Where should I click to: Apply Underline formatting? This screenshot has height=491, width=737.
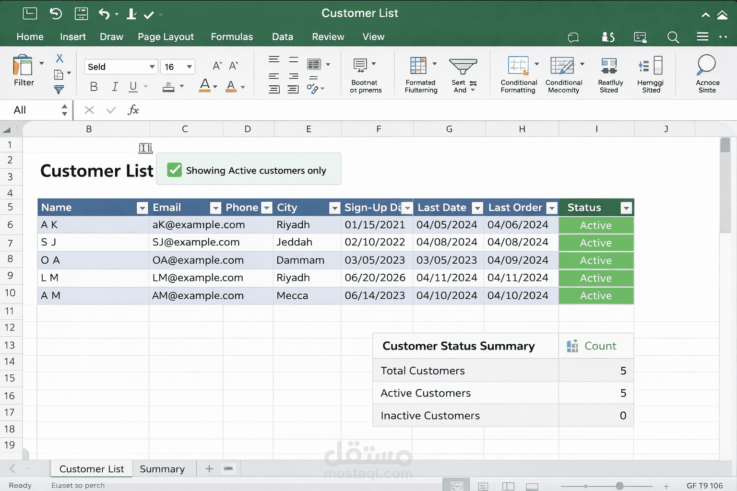(133, 87)
